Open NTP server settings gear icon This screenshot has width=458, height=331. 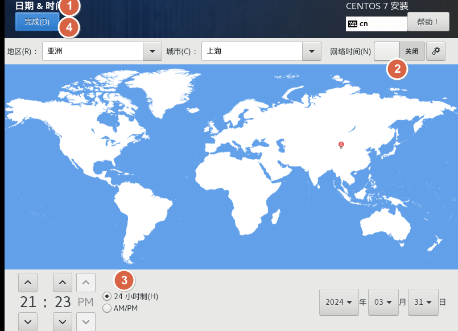click(436, 51)
